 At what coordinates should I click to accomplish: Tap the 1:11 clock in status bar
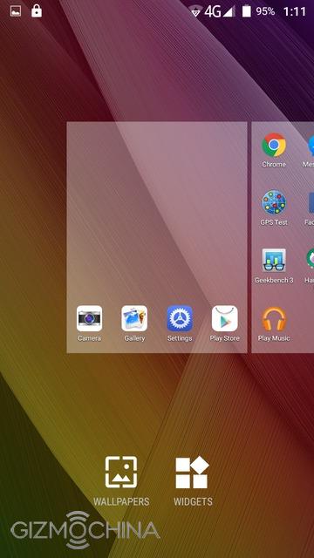point(295,11)
